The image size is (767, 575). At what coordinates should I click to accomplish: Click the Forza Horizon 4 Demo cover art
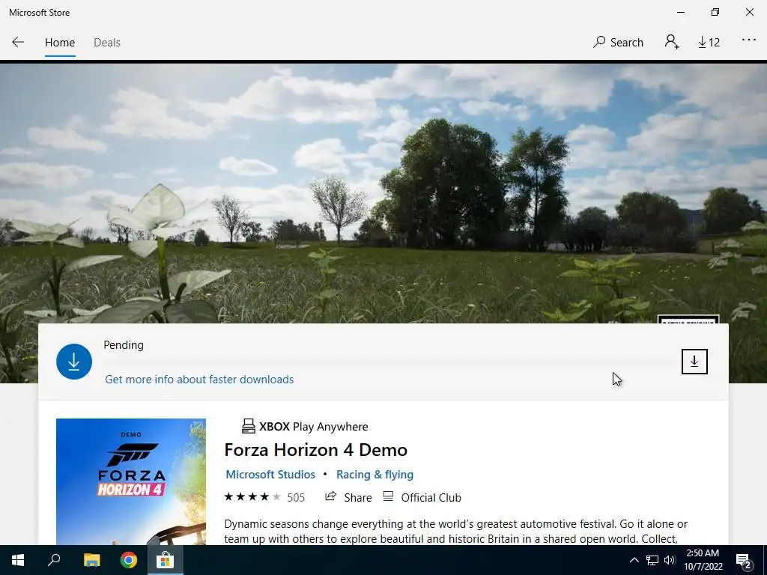point(131,481)
